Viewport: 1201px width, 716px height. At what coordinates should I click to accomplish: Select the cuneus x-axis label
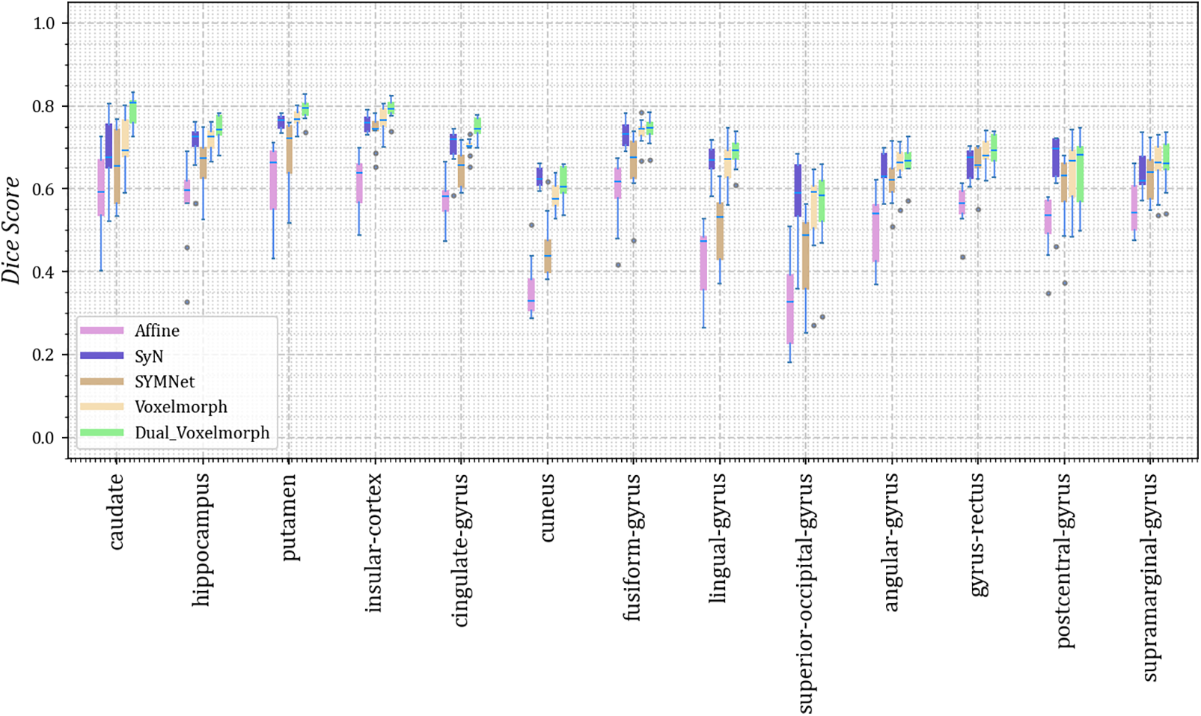(546, 507)
